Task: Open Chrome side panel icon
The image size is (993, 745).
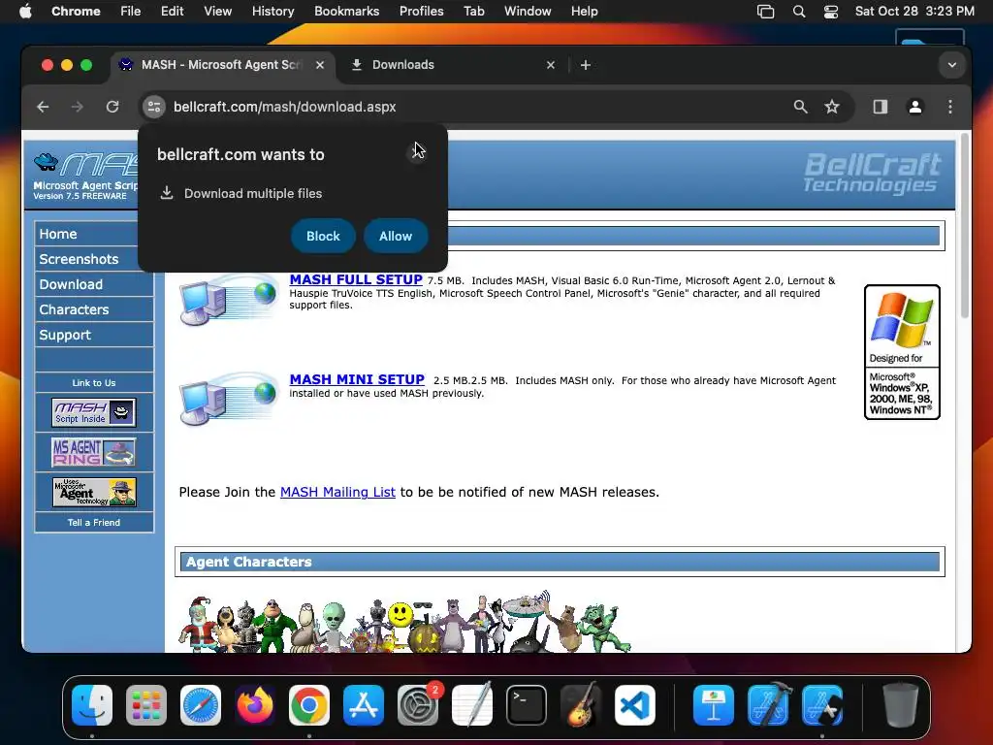Action: click(881, 107)
